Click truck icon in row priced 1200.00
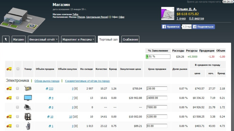Image resolution: width=234 pixels, height=131 pixels. click(x=9, y=117)
